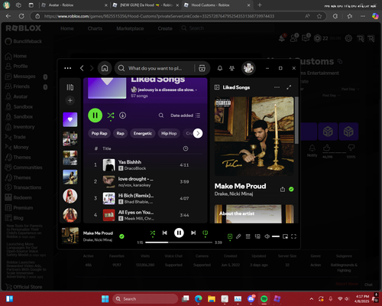This screenshot has width=382, height=306.
Task: Click the Spotify search field
Action: click(155, 68)
